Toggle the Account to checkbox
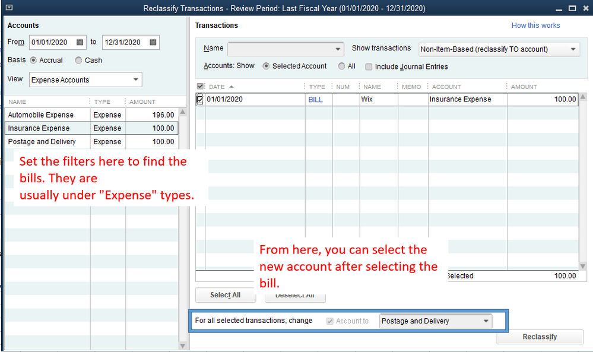The width and height of the screenshot is (593, 352). [x=330, y=321]
